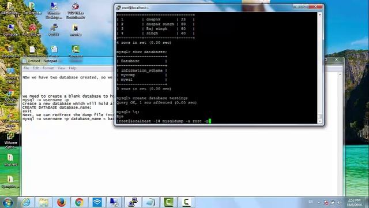Switch to Notepad taskbar button
The width and height of the screenshot is (369, 208).
150,202
